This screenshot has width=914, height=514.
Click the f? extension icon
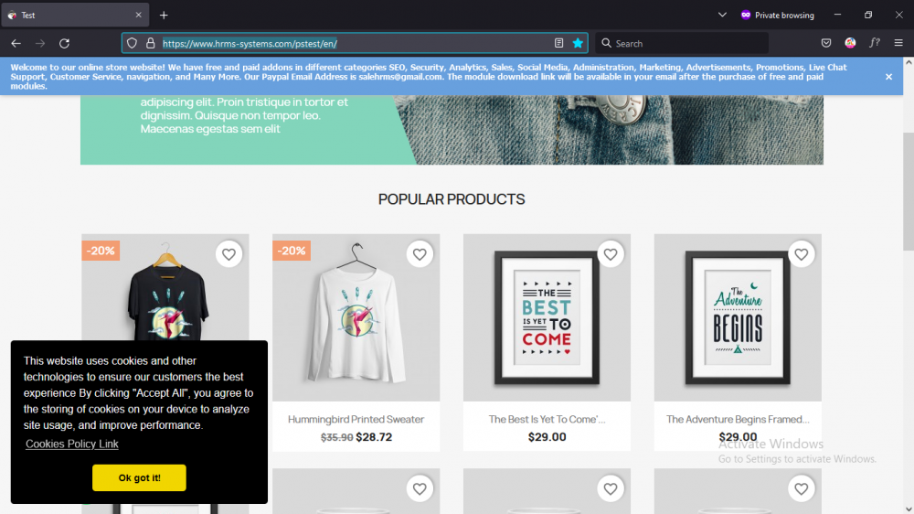click(875, 43)
